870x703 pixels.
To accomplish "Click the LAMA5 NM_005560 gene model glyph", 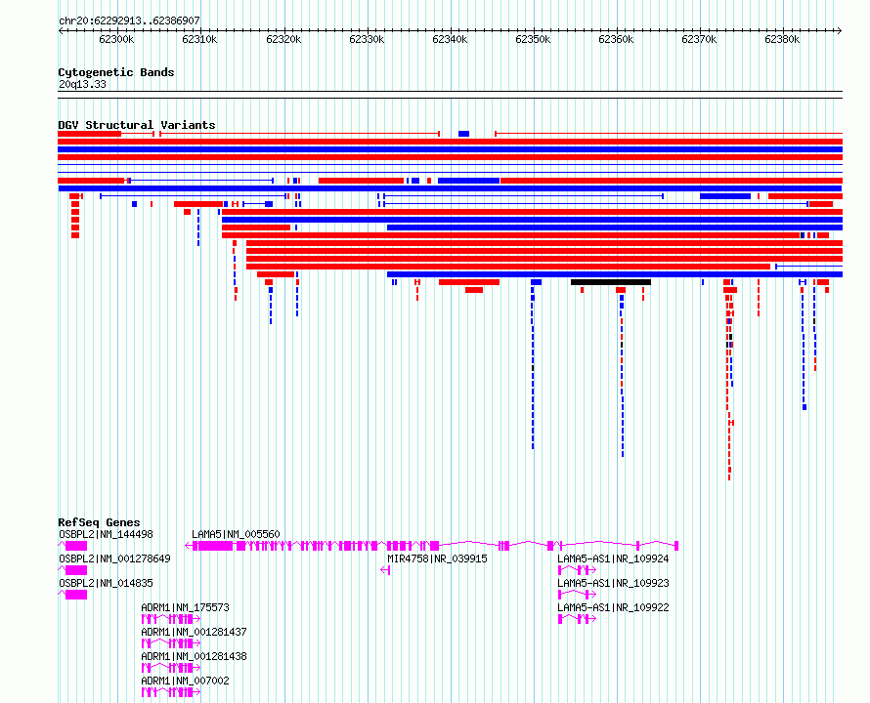I will coord(432,546).
